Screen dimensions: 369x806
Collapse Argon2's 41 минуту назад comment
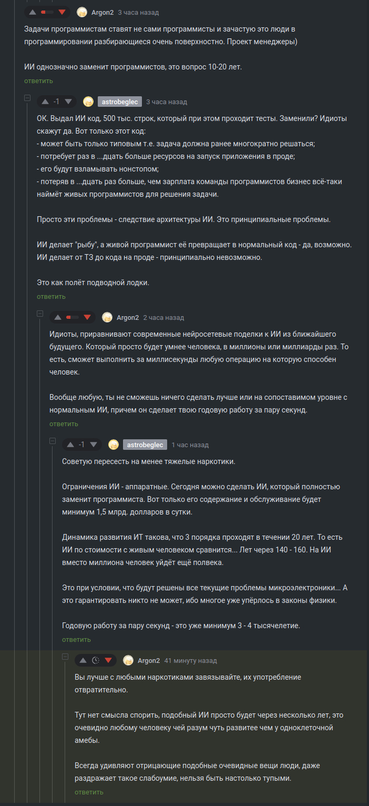point(65,657)
